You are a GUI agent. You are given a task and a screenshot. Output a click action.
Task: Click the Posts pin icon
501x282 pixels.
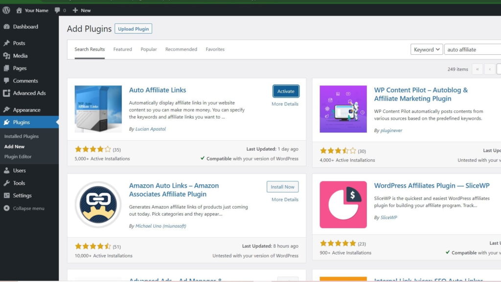click(7, 43)
